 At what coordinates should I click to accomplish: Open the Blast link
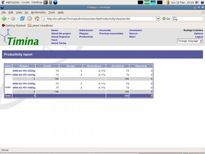132,37
